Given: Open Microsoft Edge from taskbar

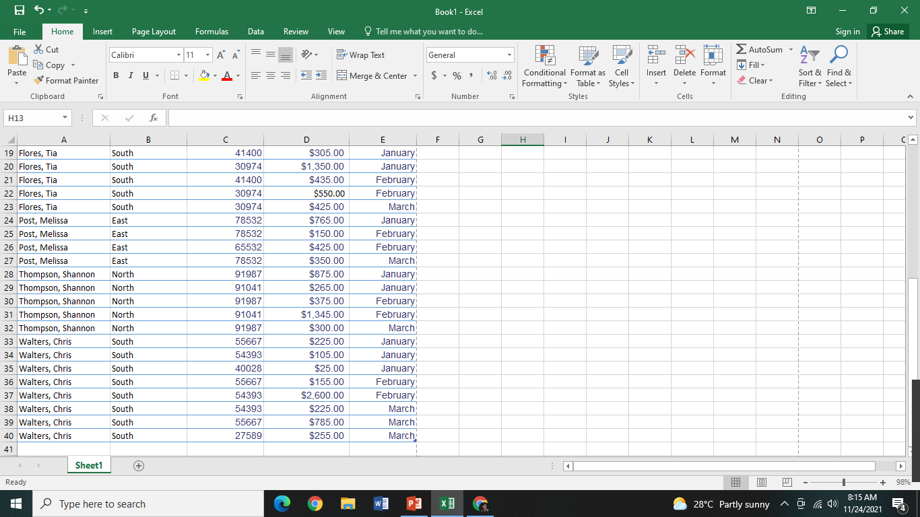Looking at the screenshot, I should (x=282, y=504).
